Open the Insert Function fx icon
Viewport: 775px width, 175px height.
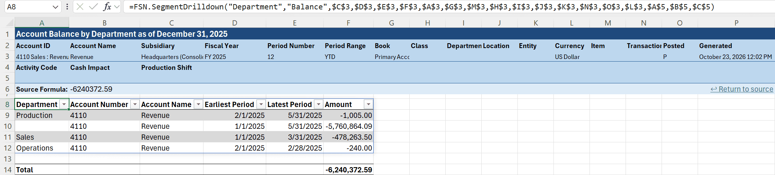point(107,7)
